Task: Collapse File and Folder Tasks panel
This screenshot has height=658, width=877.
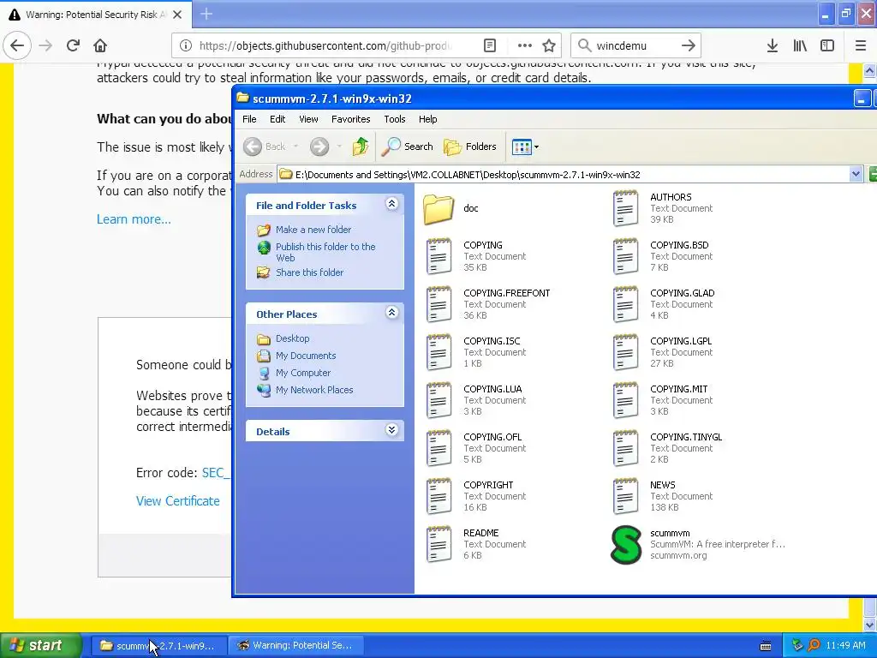Action: [392, 204]
